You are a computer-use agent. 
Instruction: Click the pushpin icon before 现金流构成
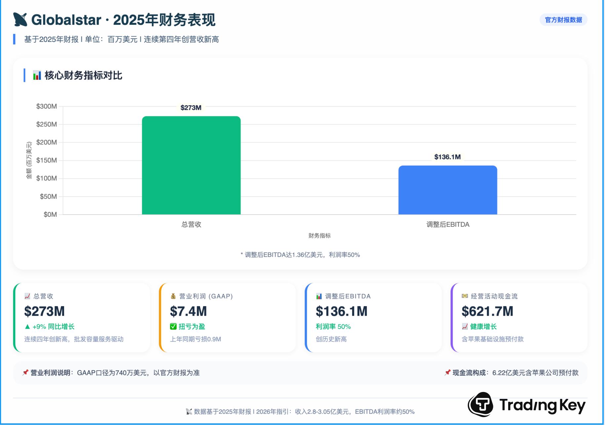447,373
